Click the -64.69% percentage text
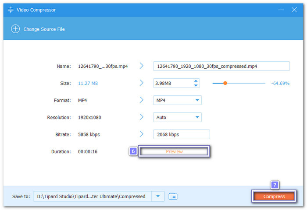The height and width of the screenshot is (210, 307). click(280, 84)
